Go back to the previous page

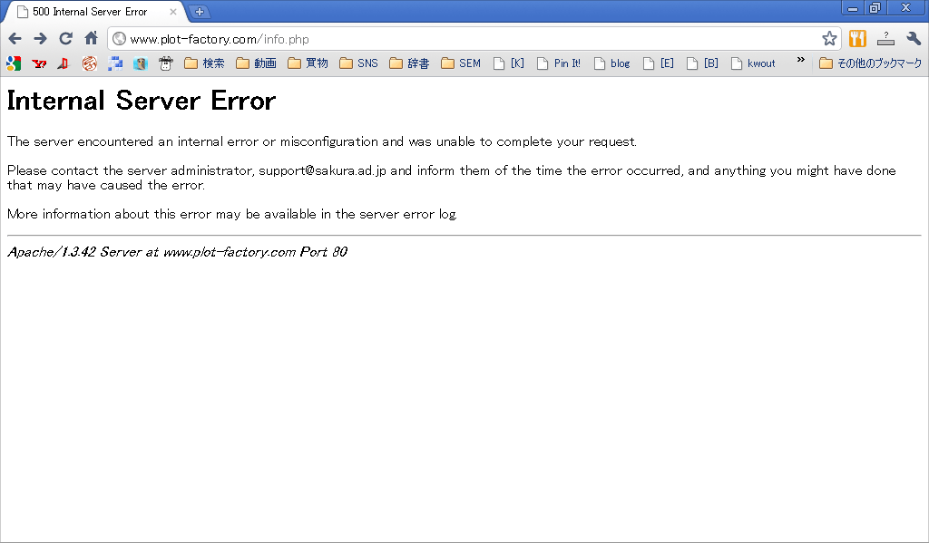tap(15, 39)
